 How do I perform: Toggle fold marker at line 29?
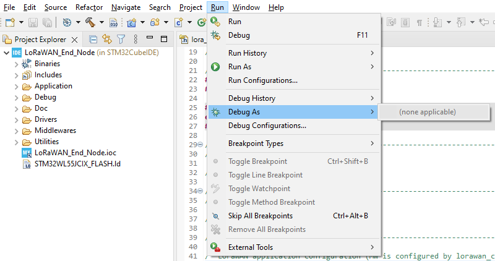200,145
